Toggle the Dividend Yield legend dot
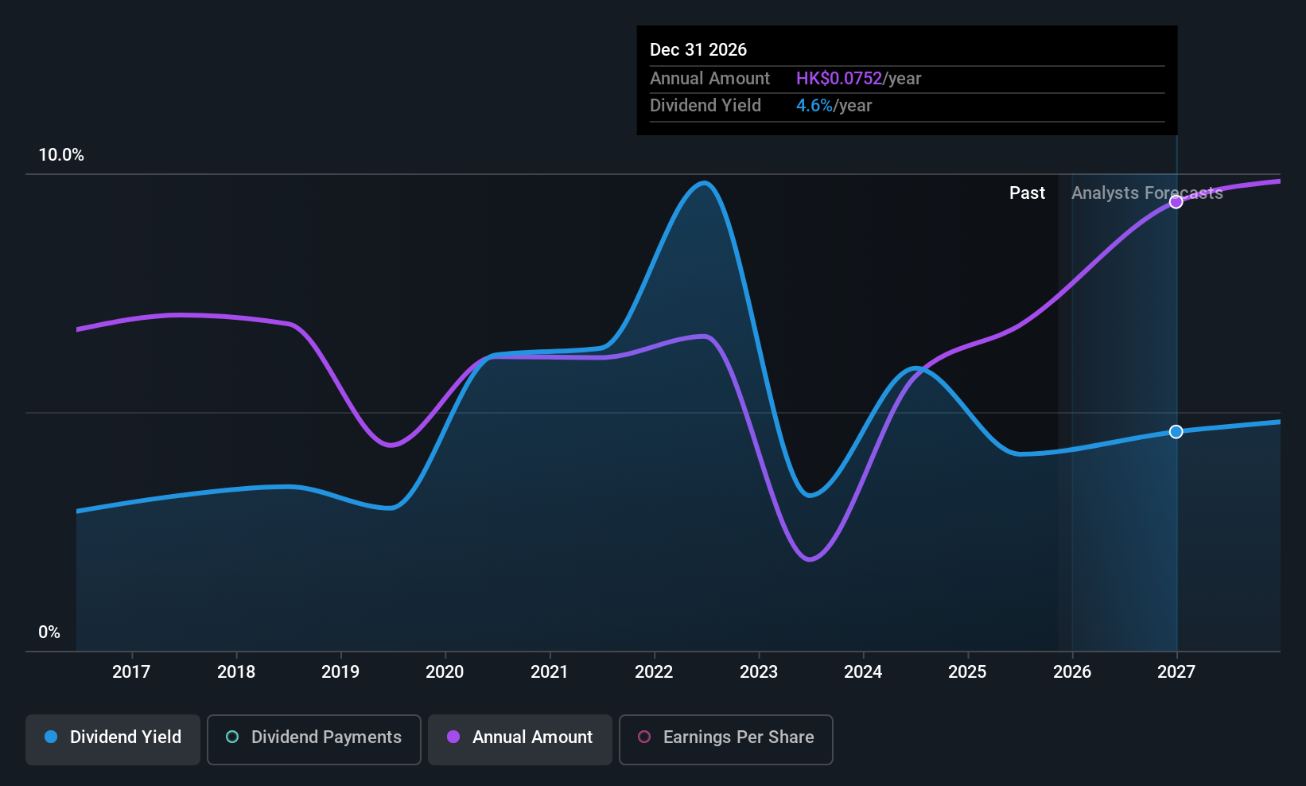The height and width of the screenshot is (786, 1306). coord(50,737)
